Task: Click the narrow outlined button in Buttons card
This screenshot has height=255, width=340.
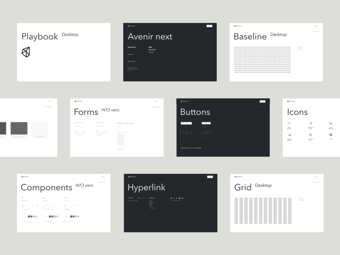Action: click(x=206, y=133)
